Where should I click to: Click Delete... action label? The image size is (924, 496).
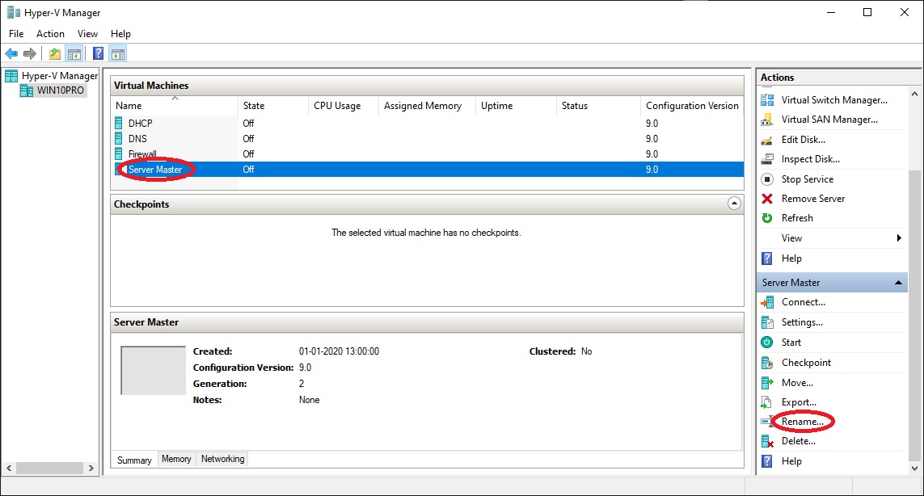pos(799,441)
